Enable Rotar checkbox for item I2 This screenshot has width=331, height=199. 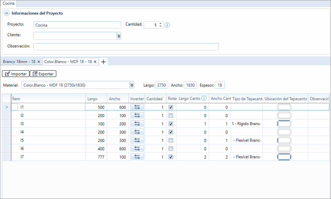pos(171,115)
